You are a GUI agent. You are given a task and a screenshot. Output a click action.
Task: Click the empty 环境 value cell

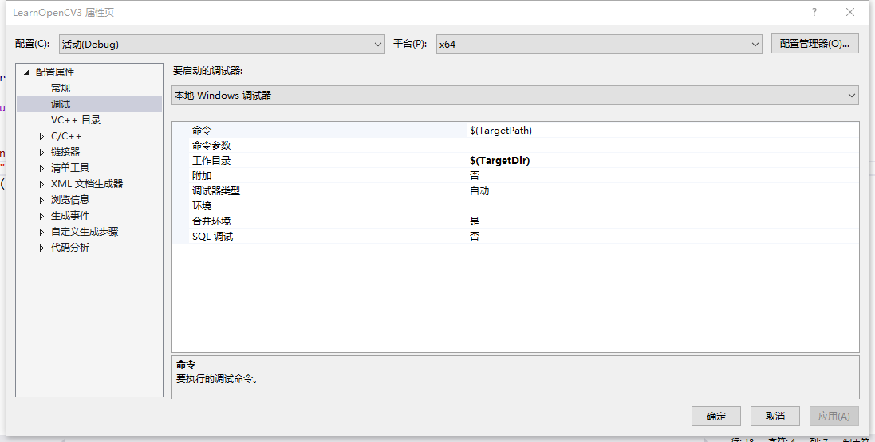pyautogui.click(x=663, y=205)
